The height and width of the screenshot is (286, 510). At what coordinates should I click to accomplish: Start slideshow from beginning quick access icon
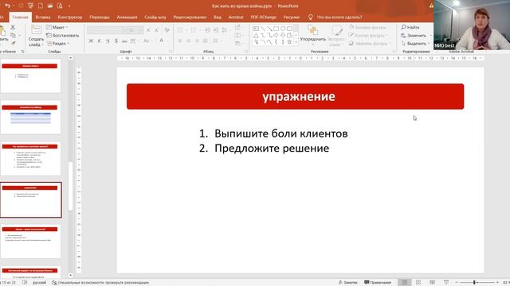[30, 6]
